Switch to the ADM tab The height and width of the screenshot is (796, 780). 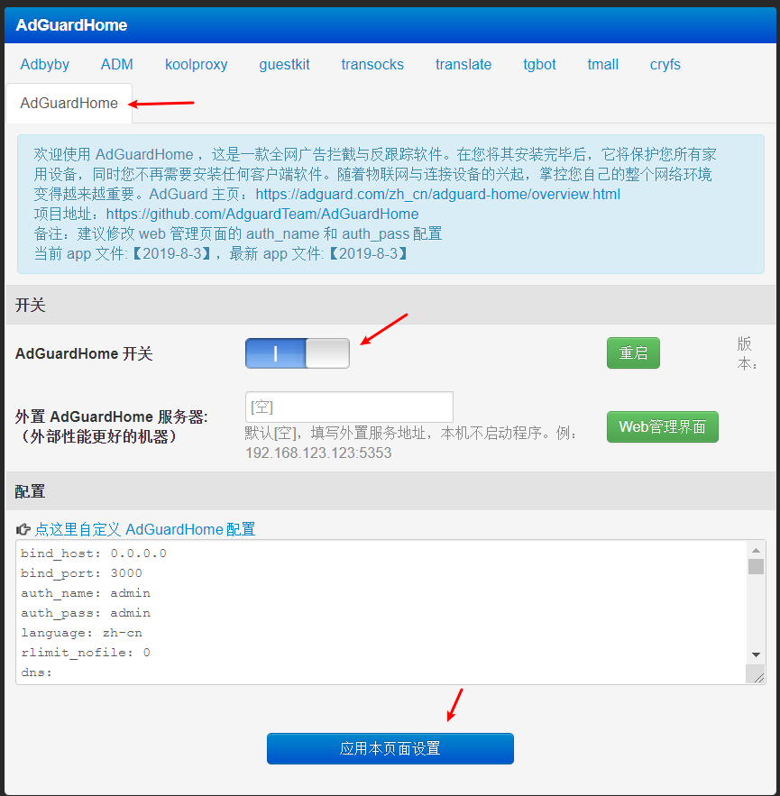pyautogui.click(x=117, y=64)
